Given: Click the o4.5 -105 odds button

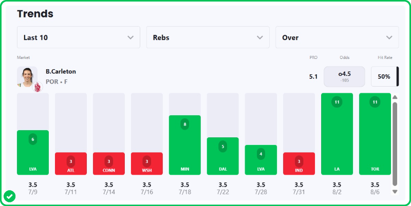Looking at the screenshot, I should [344, 76].
